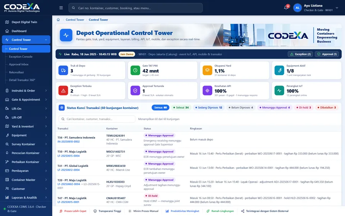The height and width of the screenshot is (216, 345).
Task: Click Ramah Lingkungan leaf icon
Action: [x=208, y=211]
